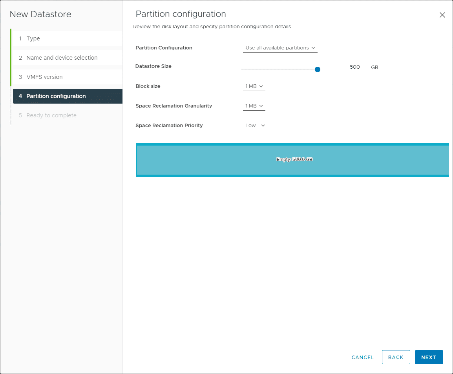Click the Datastore Size slider handle

pyautogui.click(x=318, y=69)
